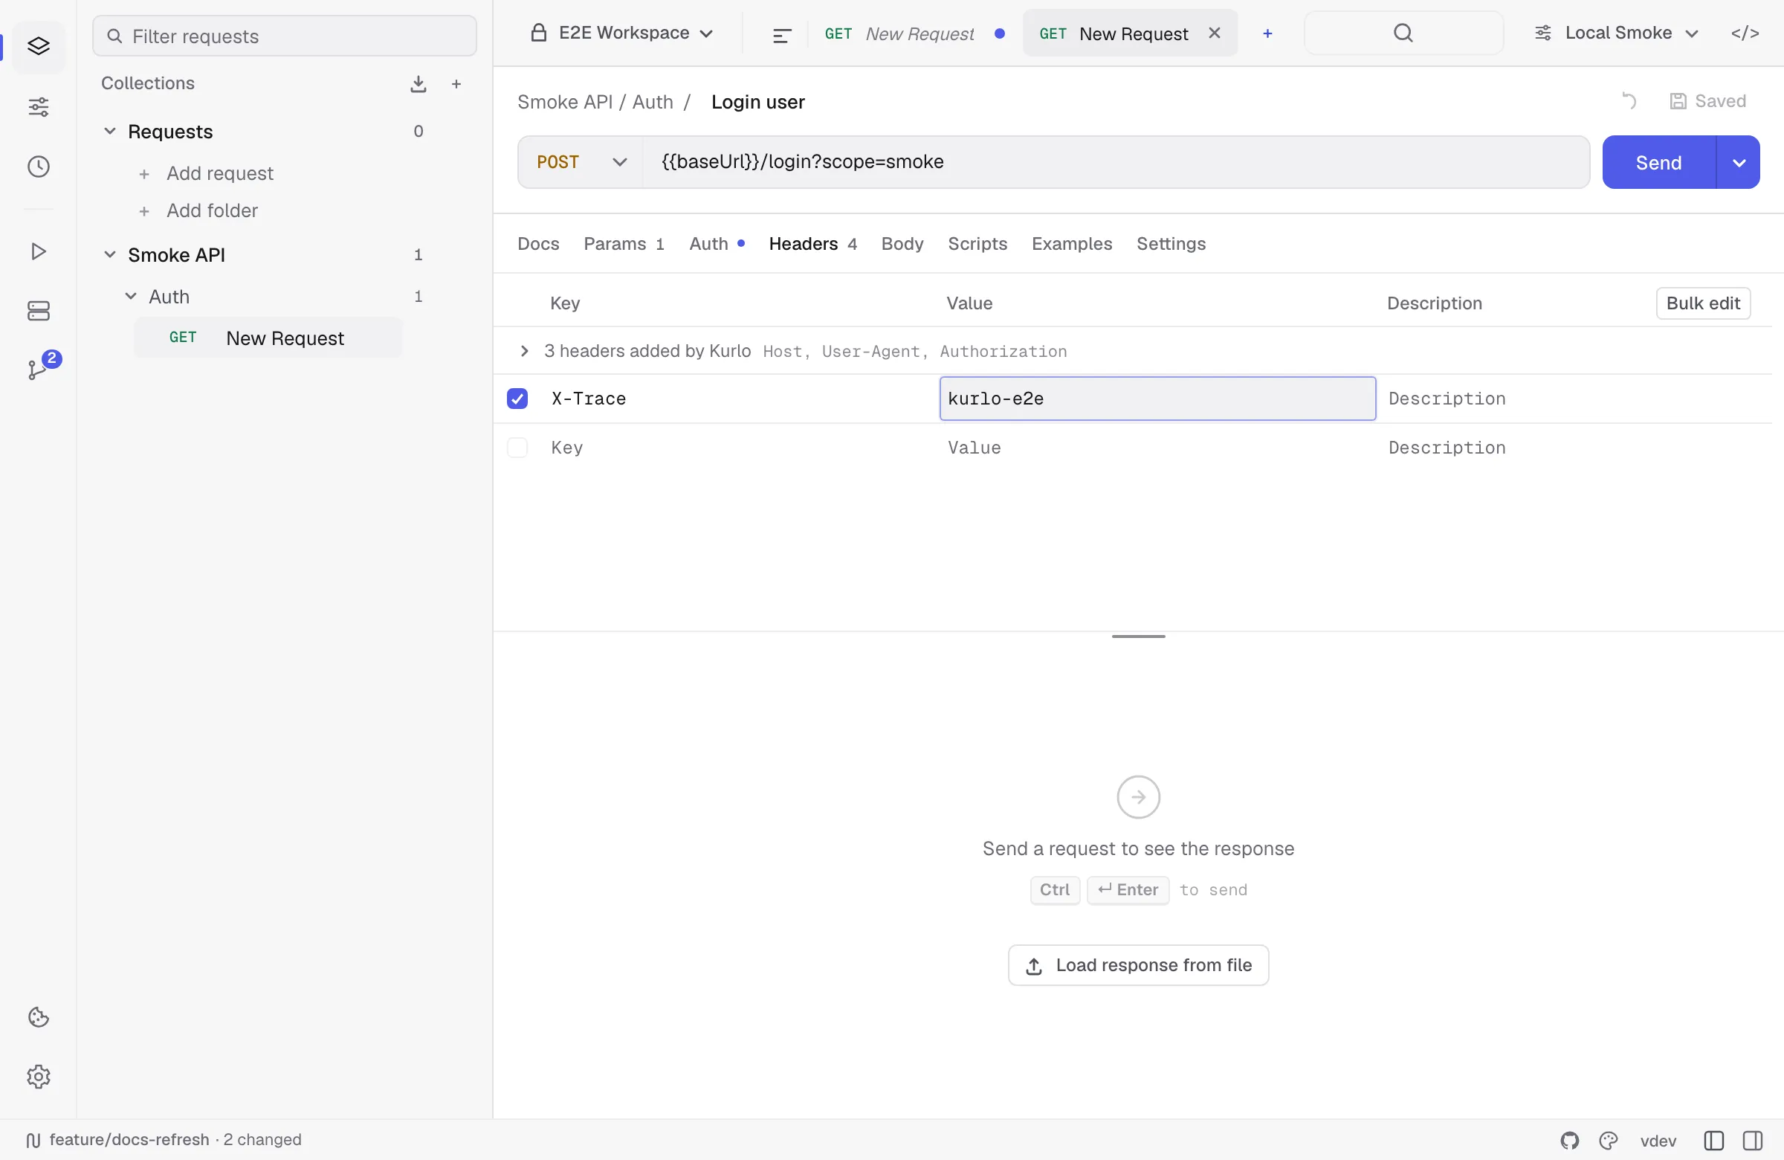Collapse the Requests collection
This screenshot has height=1160, width=1784.
(x=109, y=131)
